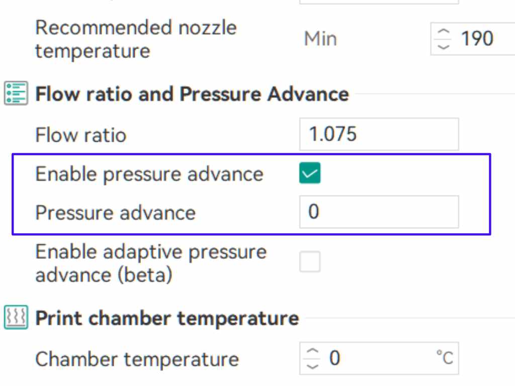Click the Flow ratio and Pressure Advance section icon
Screen dimensions: 515x386
15,94
